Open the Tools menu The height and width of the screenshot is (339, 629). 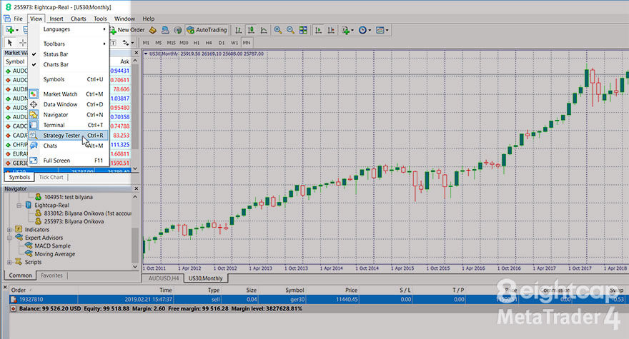[x=100, y=19]
